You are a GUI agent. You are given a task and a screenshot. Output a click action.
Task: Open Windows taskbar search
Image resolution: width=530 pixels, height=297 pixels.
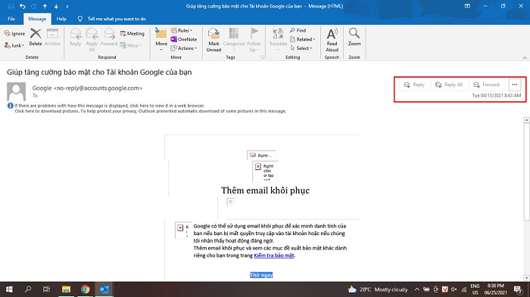pyautogui.click(x=28, y=289)
